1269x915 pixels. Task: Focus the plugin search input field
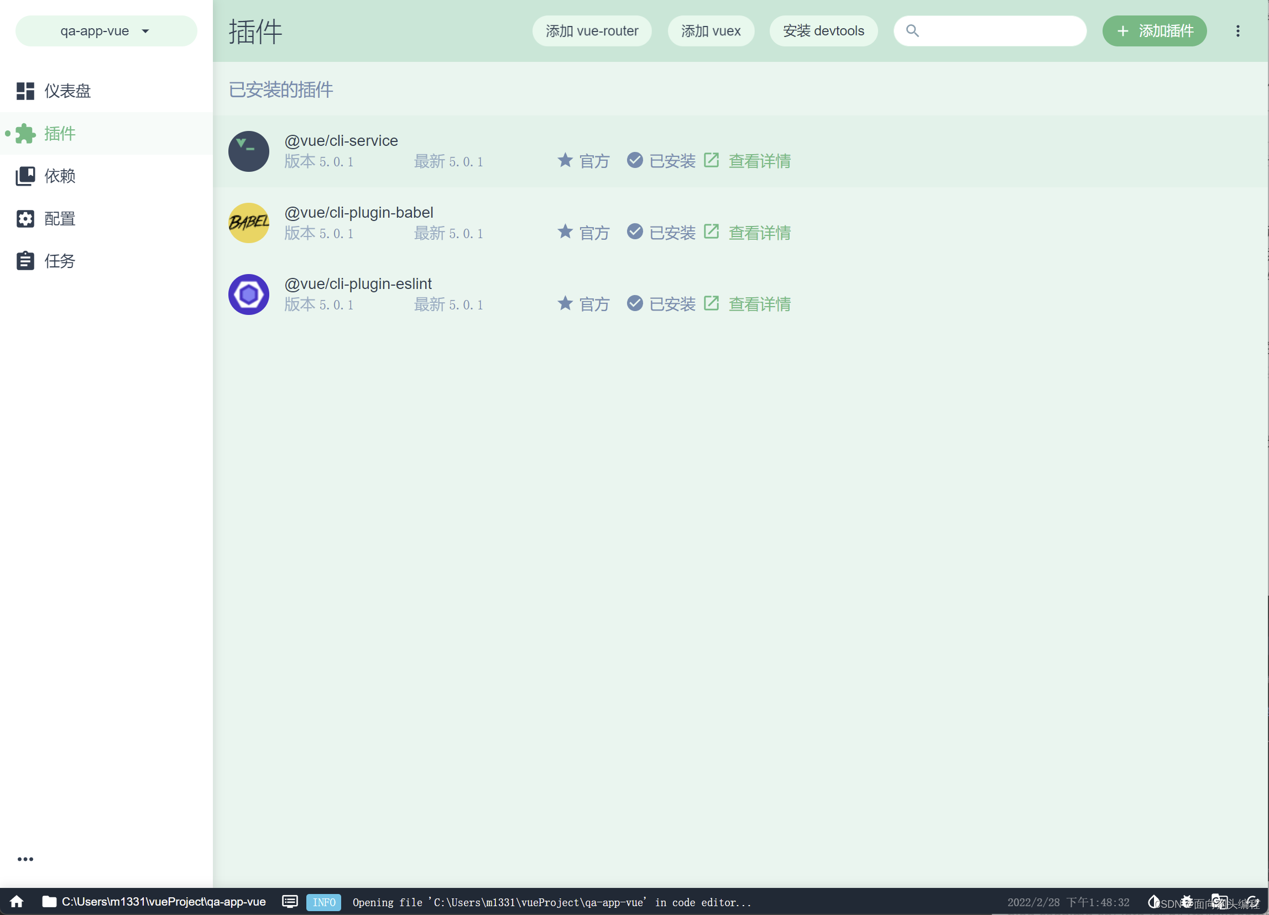(x=999, y=31)
